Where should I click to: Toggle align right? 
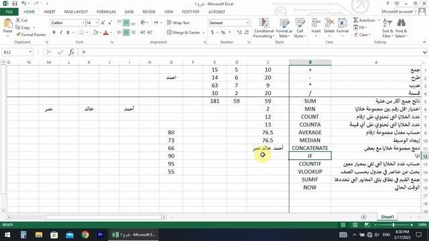click(x=133, y=32)
